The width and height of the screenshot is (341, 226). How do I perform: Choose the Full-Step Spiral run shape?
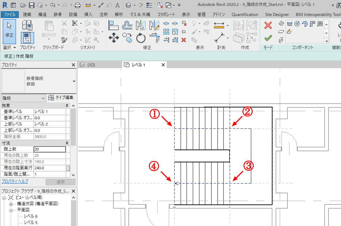(x=297, y=24)
